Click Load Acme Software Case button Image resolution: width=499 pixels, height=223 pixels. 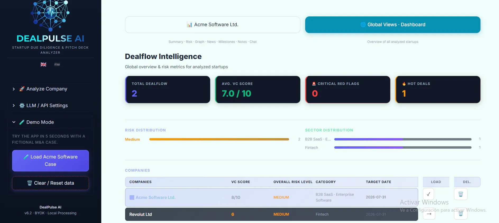[x=51, y=161]
